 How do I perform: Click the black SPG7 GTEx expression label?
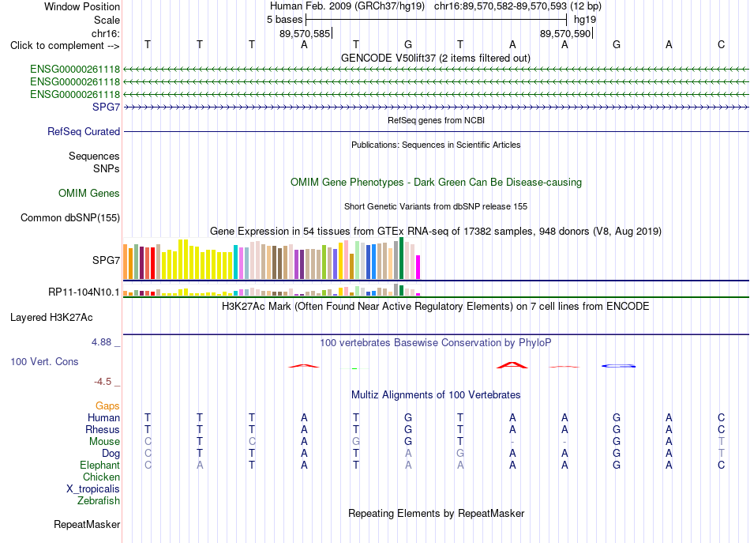(107, 261)
